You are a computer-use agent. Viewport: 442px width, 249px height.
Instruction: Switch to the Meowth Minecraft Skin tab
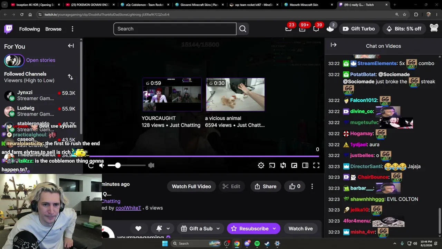pyautogui.click(x=308, y=5)
